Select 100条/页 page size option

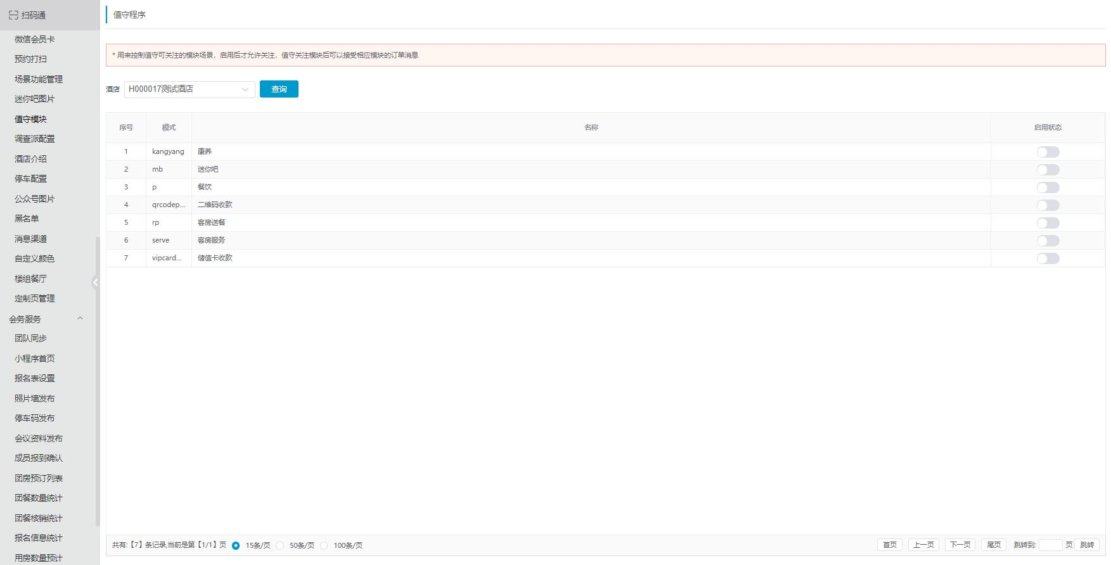(324, 545)
